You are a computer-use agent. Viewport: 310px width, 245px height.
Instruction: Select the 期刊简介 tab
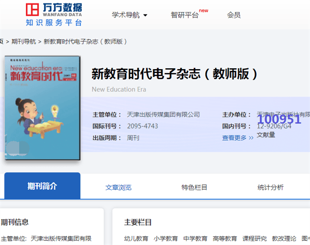click(x=42, y=186)
